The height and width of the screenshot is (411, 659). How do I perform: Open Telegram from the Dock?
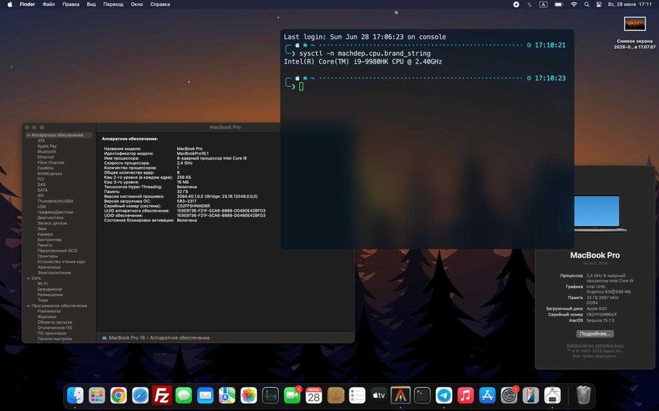tap(444, 395)
